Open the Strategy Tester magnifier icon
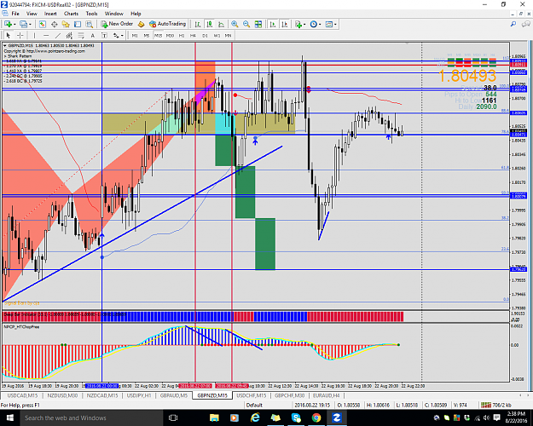 click(89, 24)
